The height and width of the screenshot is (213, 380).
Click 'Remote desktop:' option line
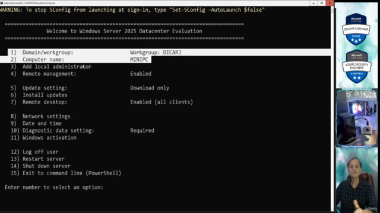tap(39, 102)
